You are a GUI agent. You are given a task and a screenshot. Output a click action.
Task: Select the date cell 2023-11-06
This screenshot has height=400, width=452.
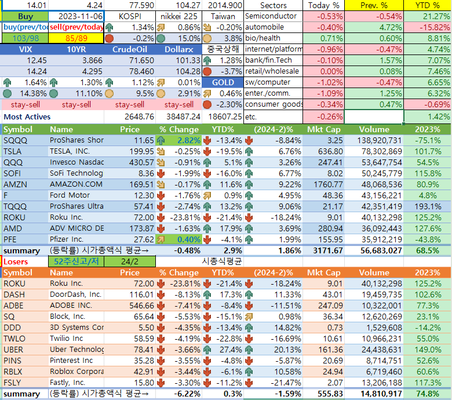coord(76,16)
